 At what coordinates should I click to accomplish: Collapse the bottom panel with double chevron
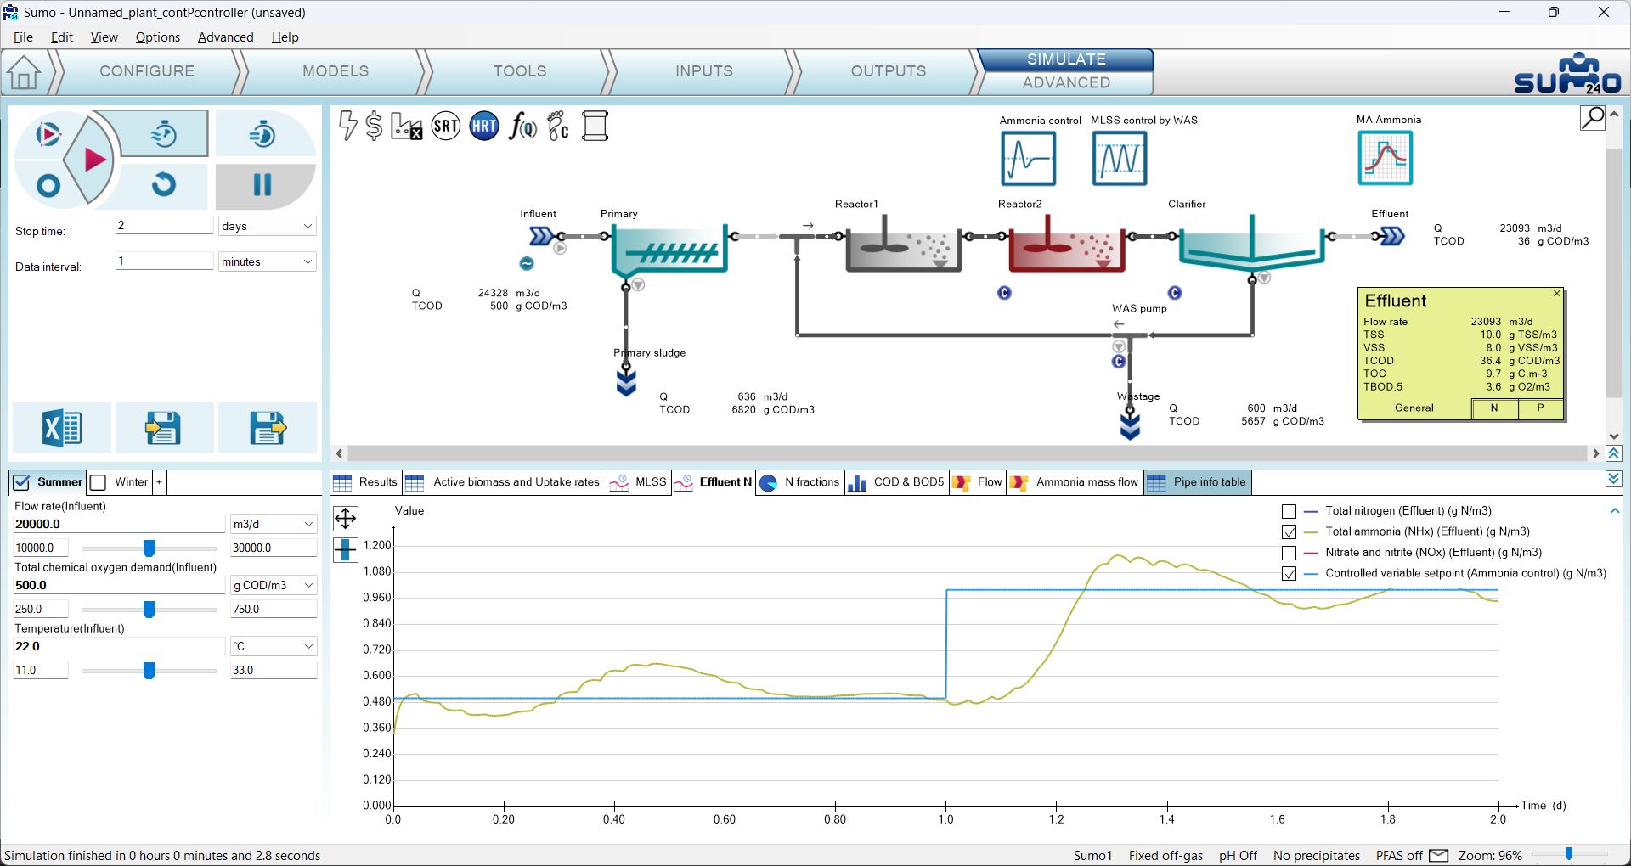pos(1614,480)
